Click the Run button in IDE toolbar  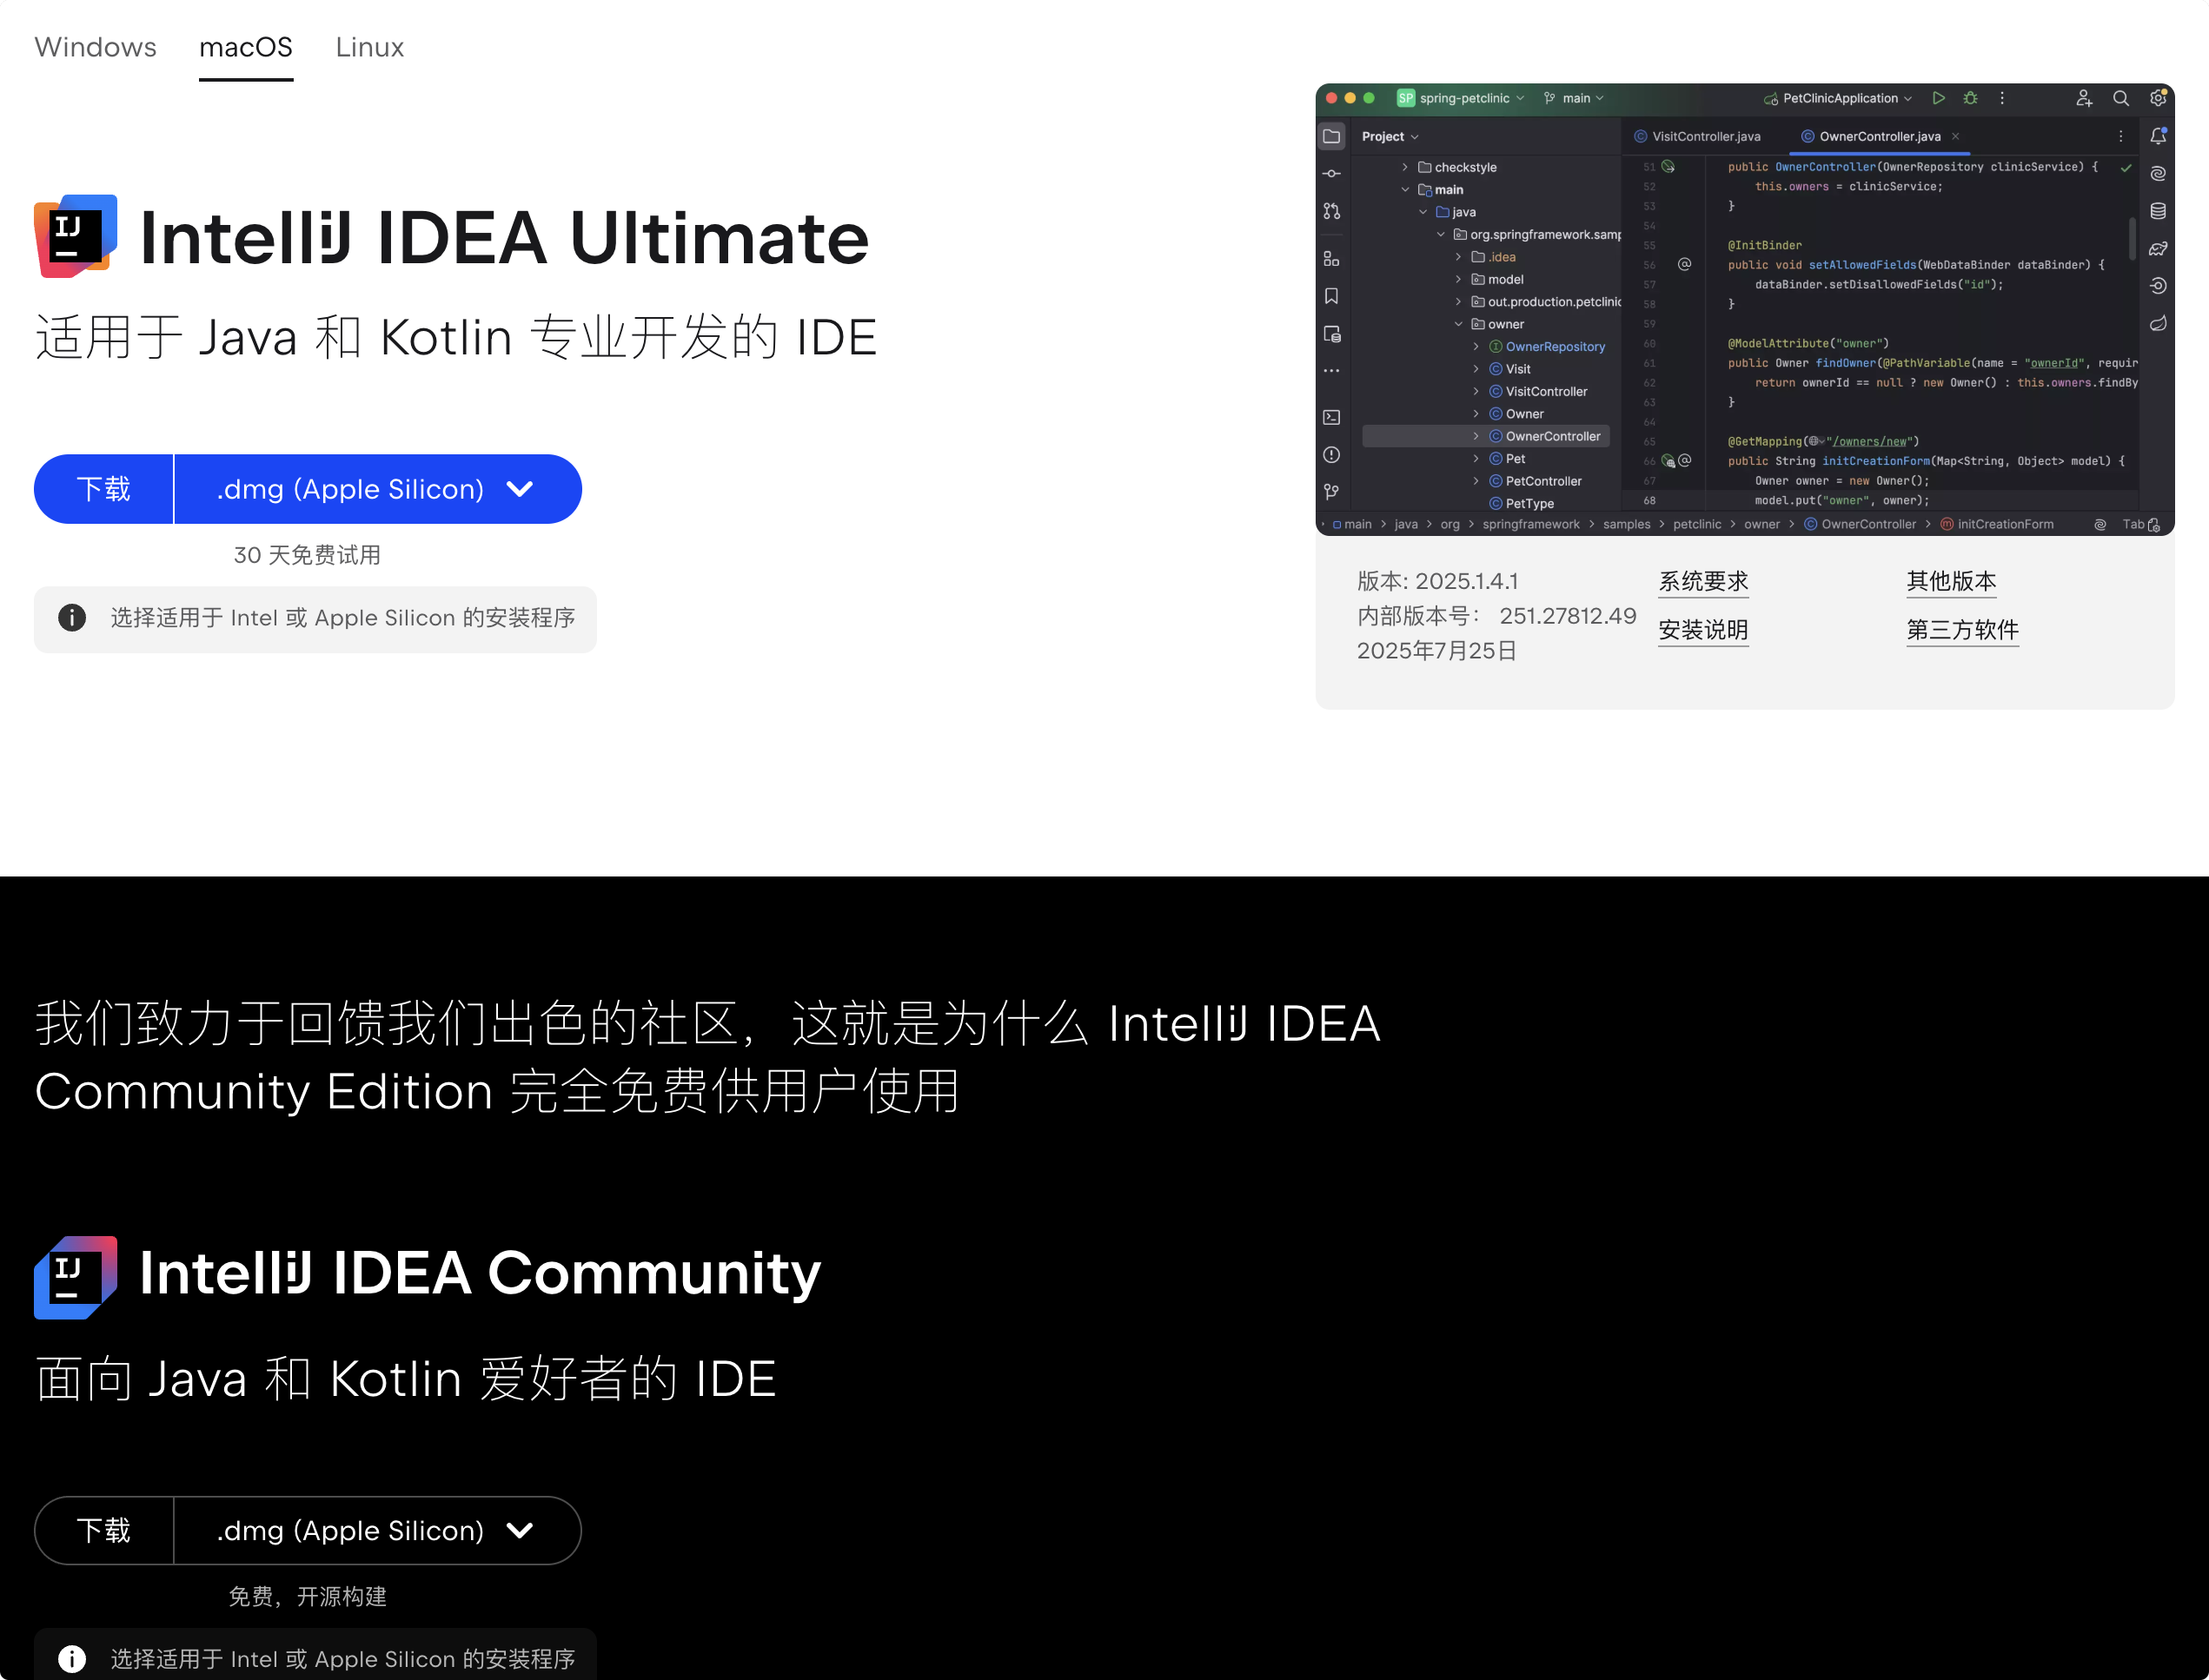(x=1938, y=98)
